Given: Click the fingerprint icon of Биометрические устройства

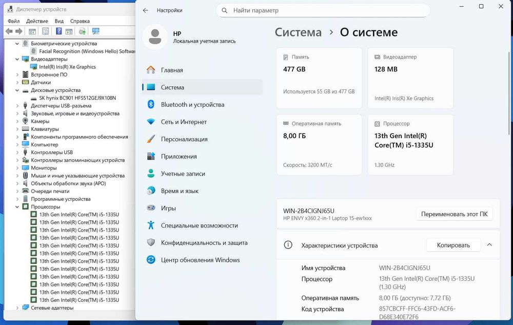Looking at the screenshot, I should pos(25,44).
